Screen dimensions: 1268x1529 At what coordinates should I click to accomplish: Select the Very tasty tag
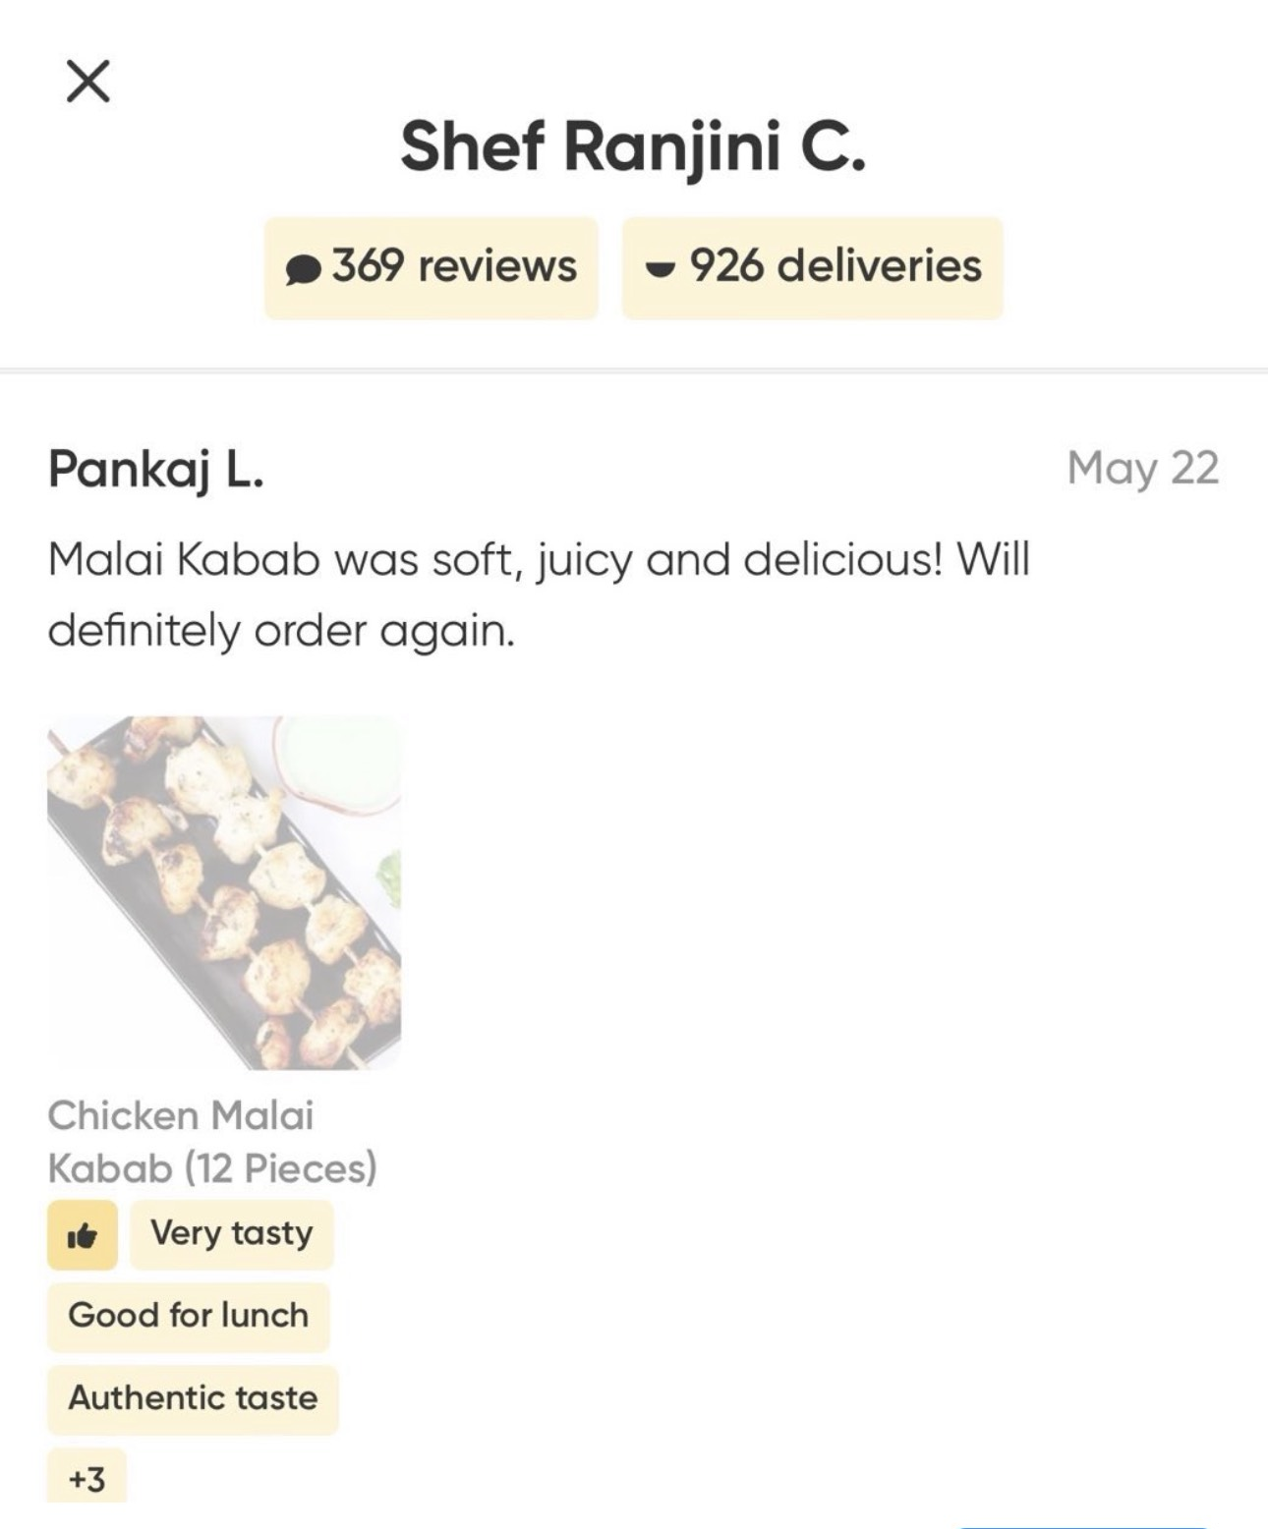point(232,1234)
